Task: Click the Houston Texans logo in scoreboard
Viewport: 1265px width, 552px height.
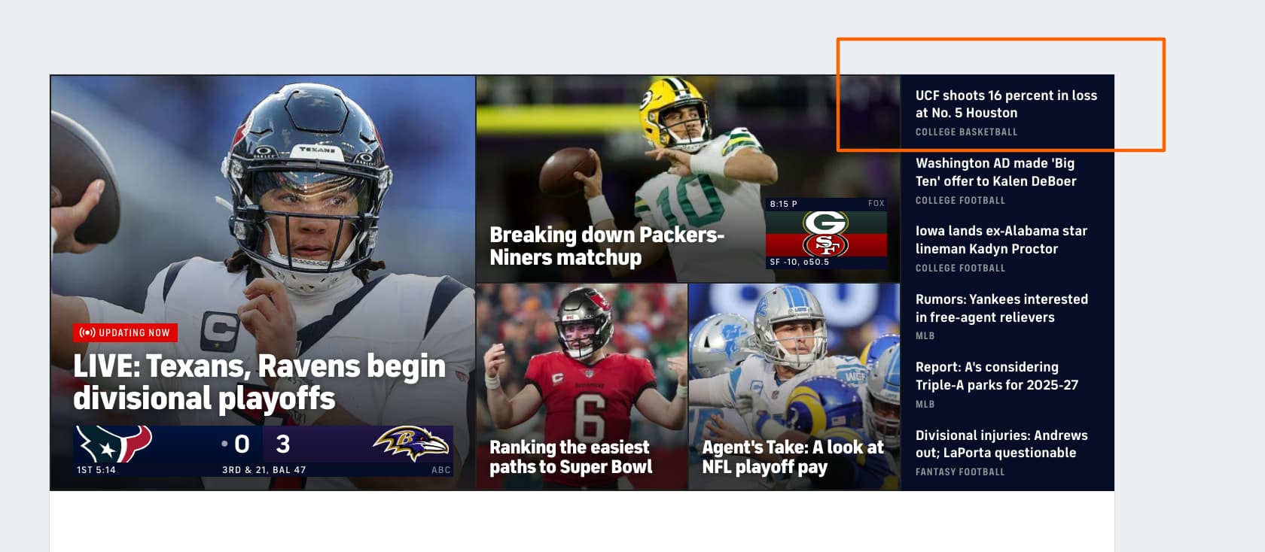Action: tap(115, 444)
